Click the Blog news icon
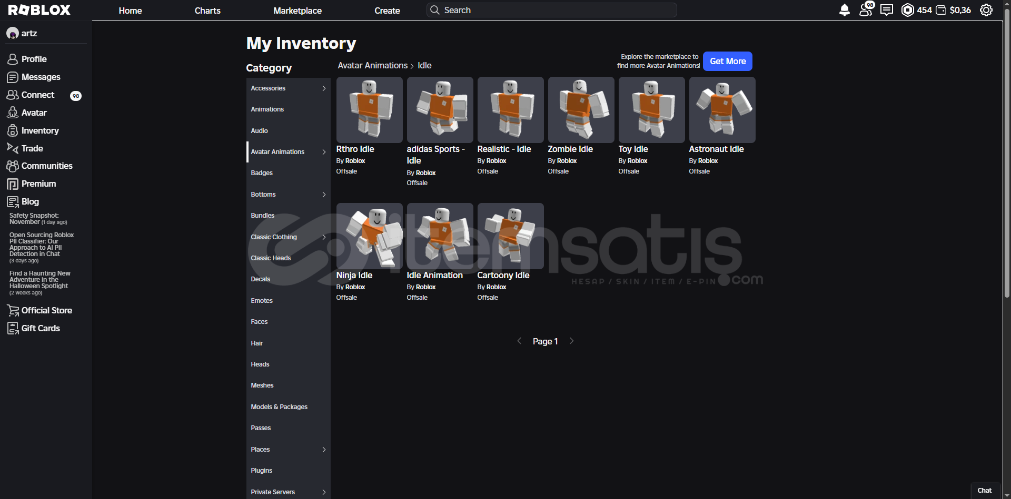This screenshot has height=499, width=1011. [13, 201]
